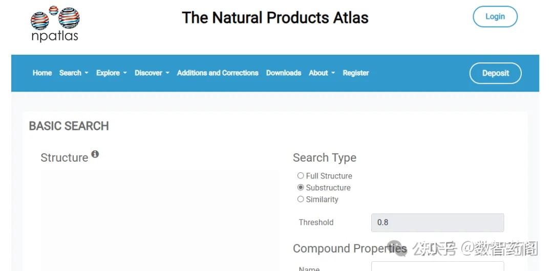This screenshot has height=271, width=553.
Task: Open the Explore dropdown menu
Action: [111, 73]
